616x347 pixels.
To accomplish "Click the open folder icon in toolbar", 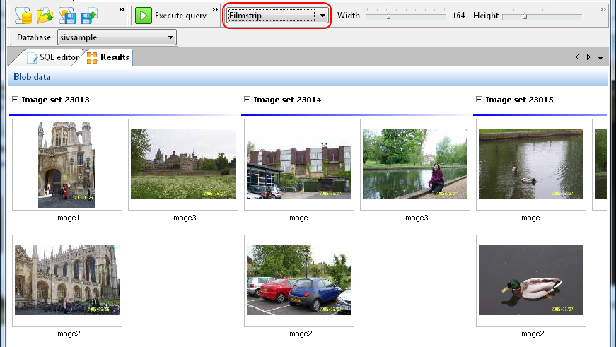I will click(45, 15).
